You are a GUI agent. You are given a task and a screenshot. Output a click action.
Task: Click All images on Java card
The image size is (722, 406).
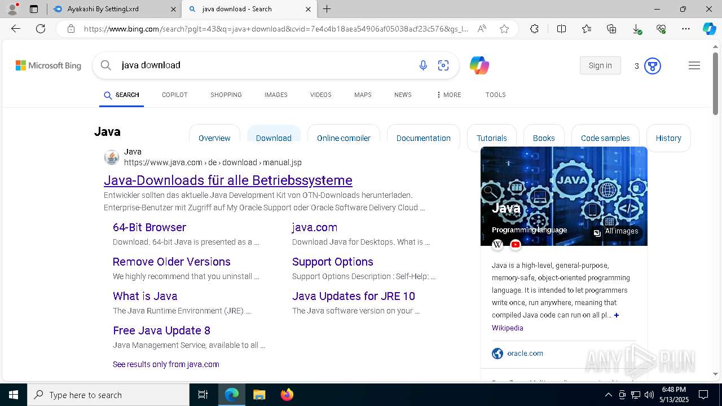point(616,231)
